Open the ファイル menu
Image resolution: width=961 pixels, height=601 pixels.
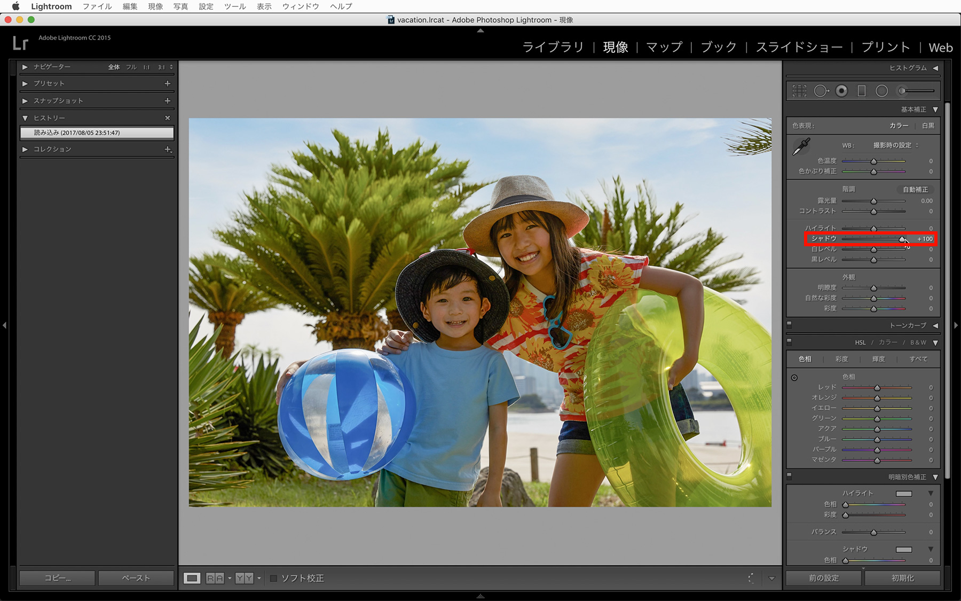click(97, 6)
